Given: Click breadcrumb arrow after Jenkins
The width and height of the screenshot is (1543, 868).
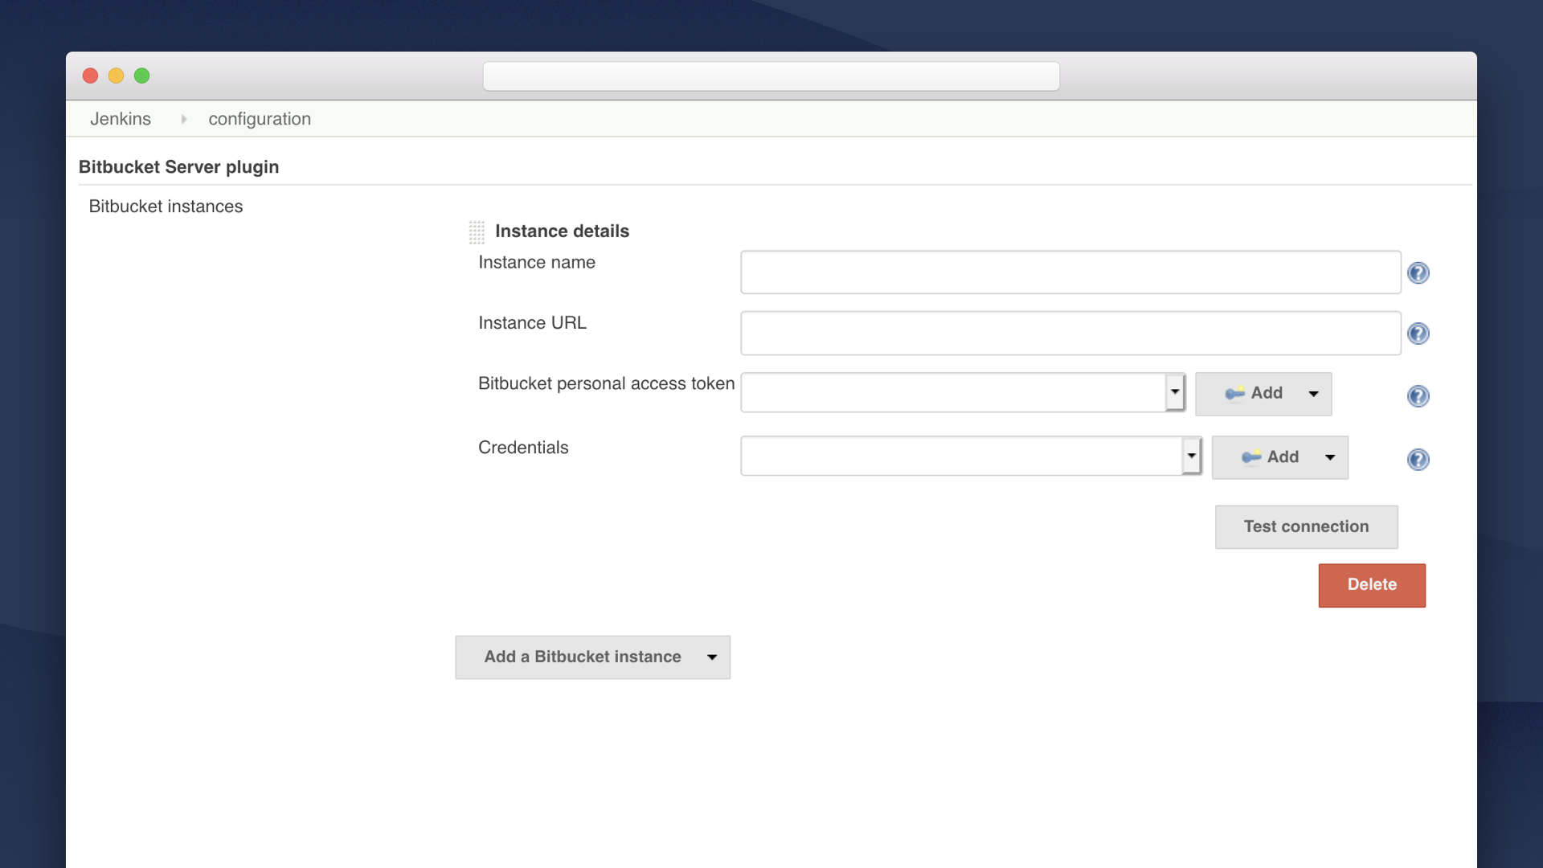Looking at the screenshot, I should pos(183,119).
